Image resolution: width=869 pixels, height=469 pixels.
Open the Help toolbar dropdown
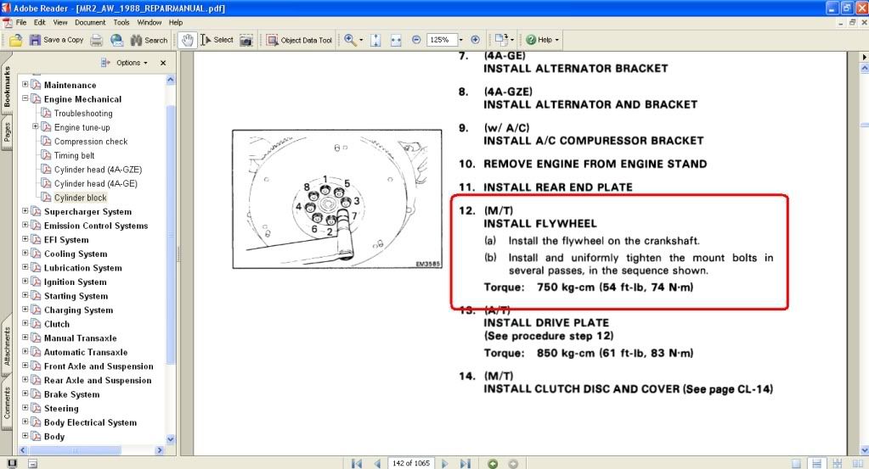tap(543, 40)
